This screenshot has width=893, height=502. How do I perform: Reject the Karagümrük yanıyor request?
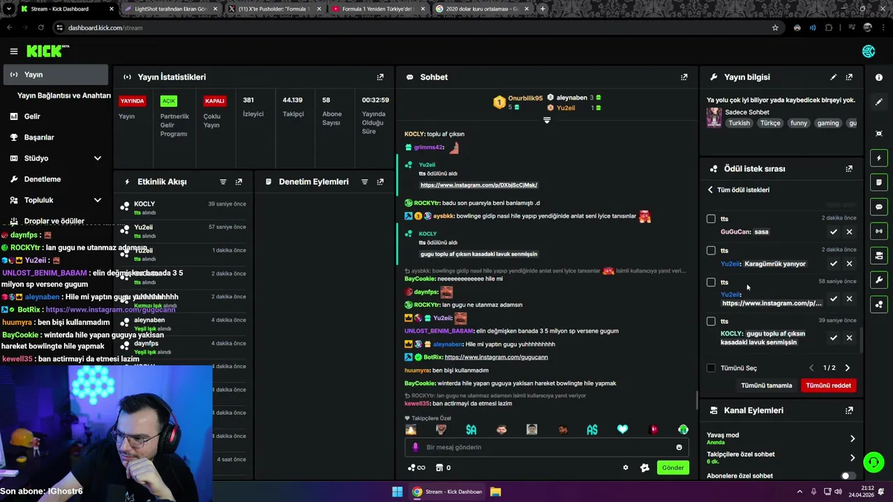coord(849,264)
